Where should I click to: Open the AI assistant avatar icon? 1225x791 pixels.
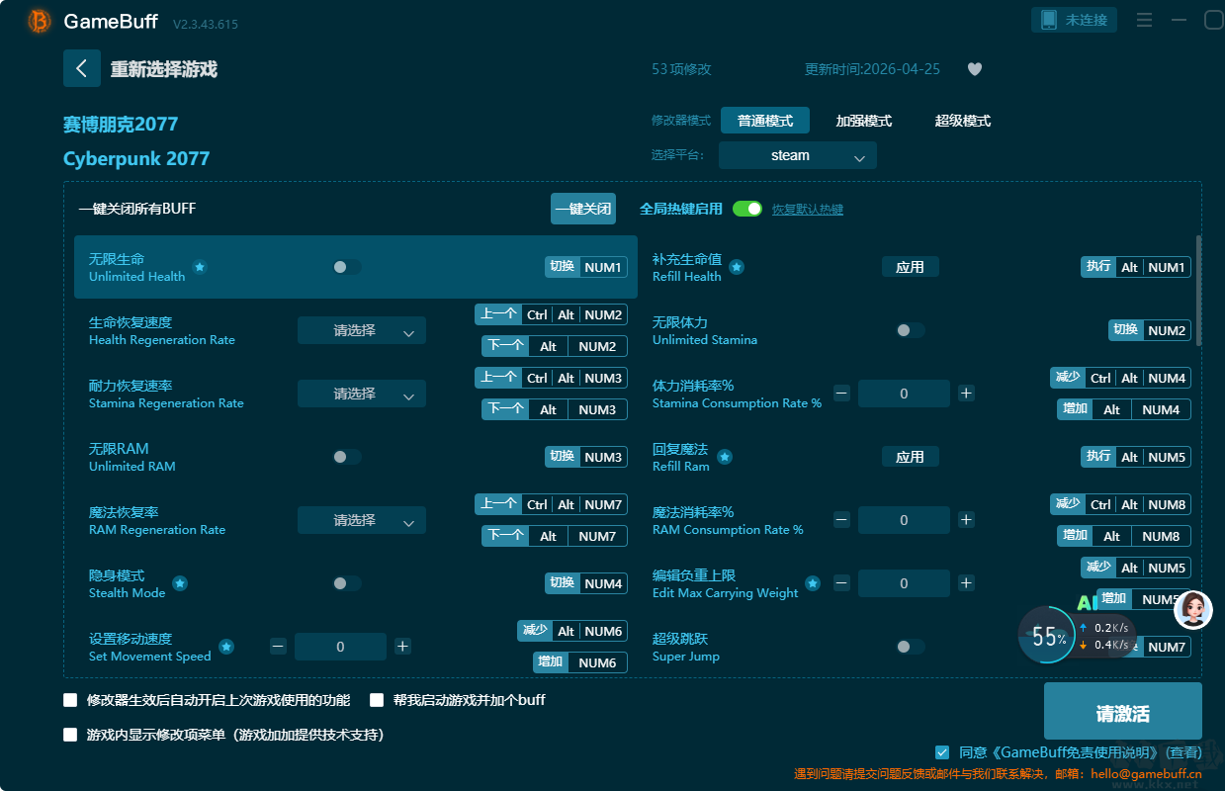1193,610
